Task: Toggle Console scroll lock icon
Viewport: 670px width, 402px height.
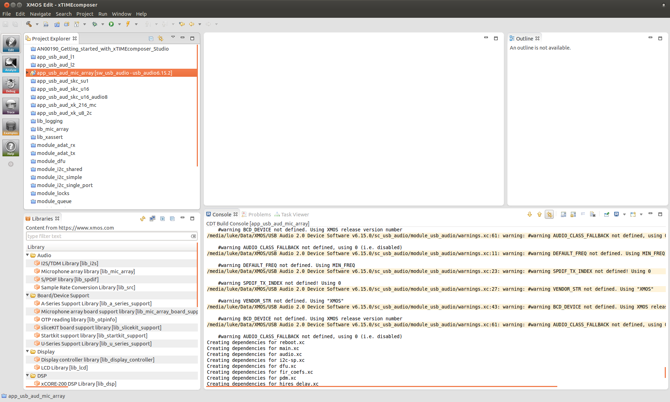Action: tap(573, 214)
